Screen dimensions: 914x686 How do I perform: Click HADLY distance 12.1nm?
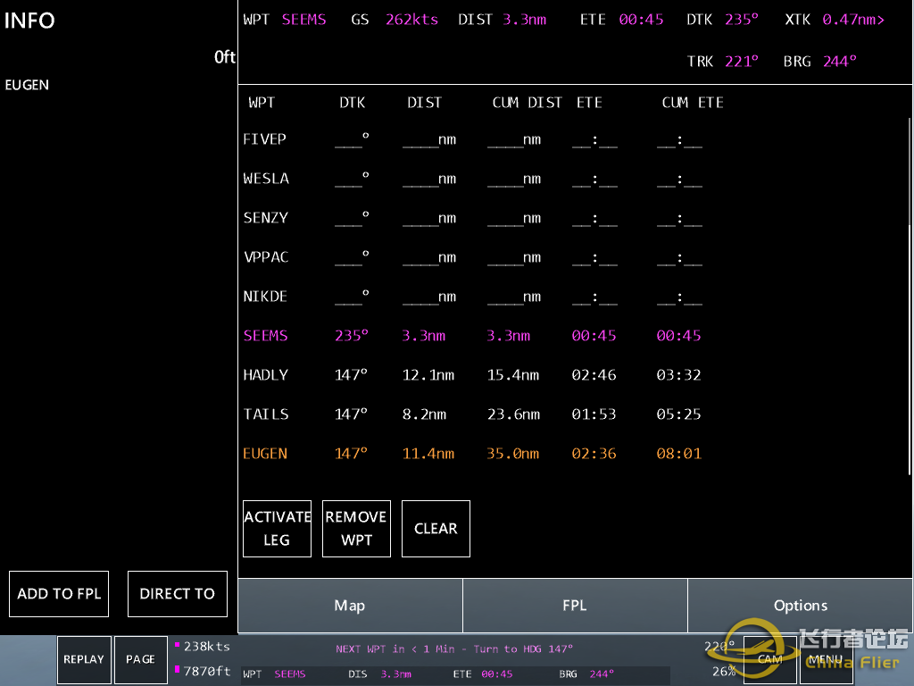[x=428, y=375]
